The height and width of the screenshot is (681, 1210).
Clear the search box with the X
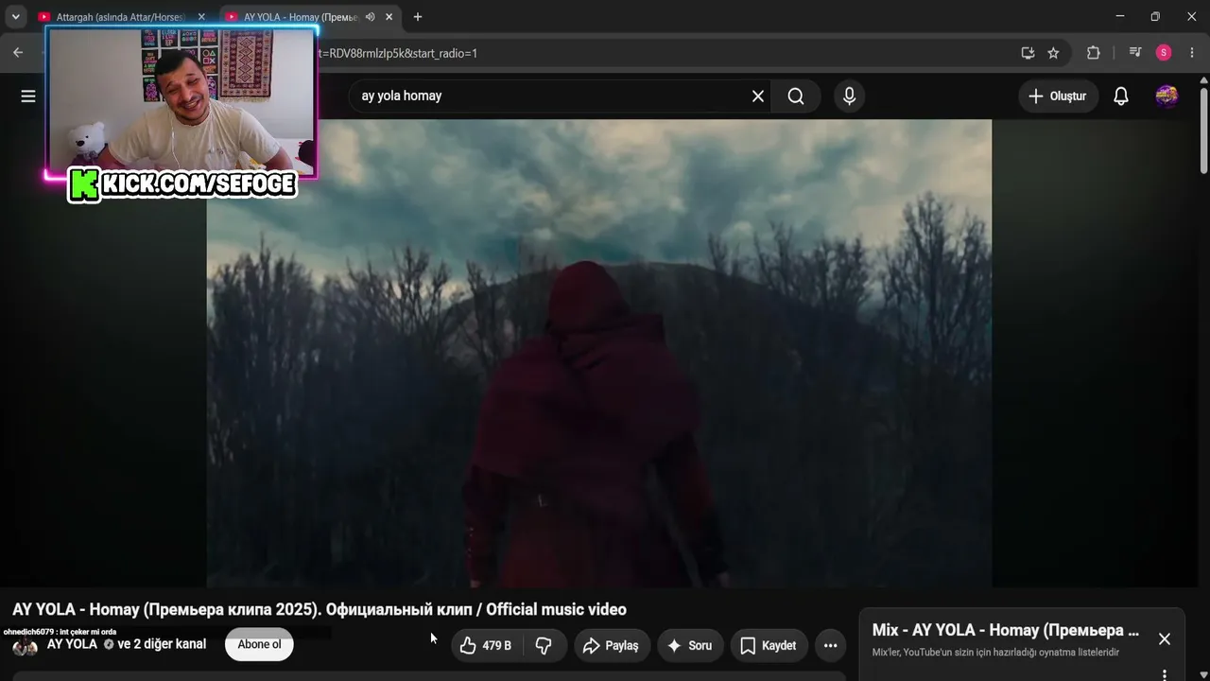tap(758, 96)
